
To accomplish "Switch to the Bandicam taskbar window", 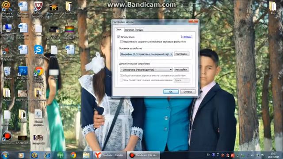I will [143, 155].
